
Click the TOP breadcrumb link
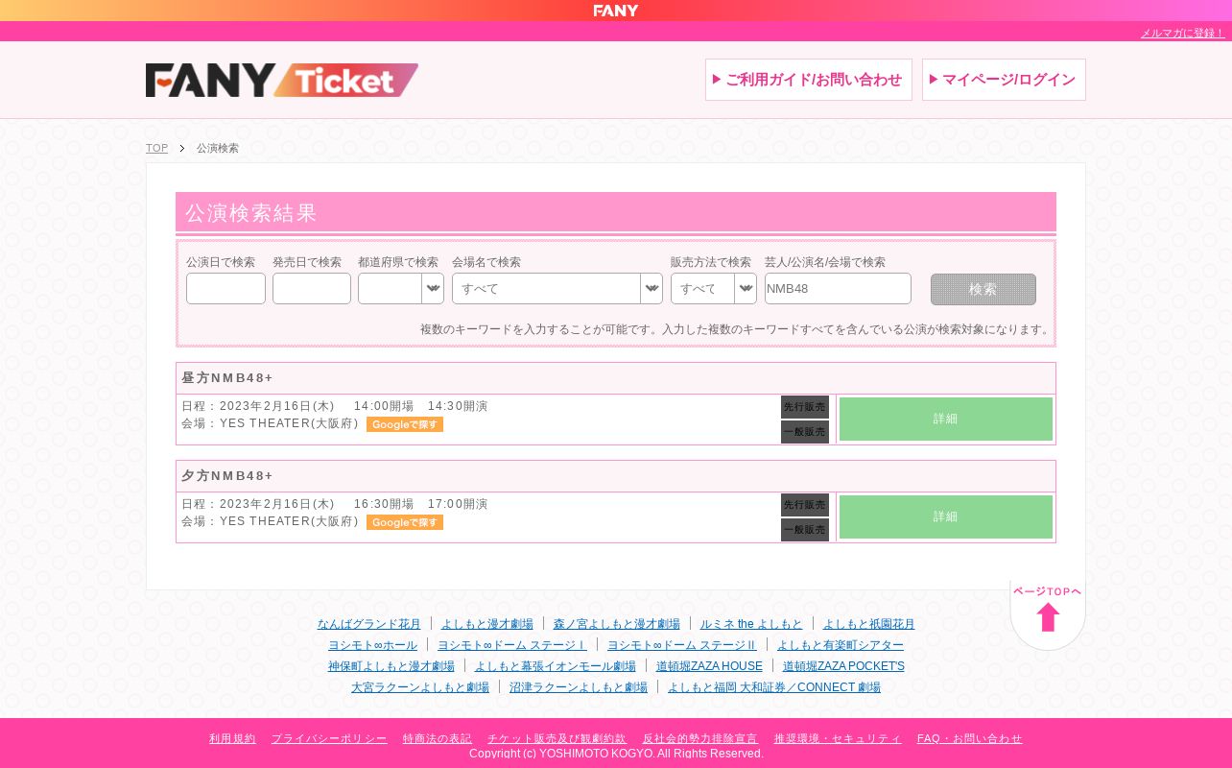click(156, 148)
